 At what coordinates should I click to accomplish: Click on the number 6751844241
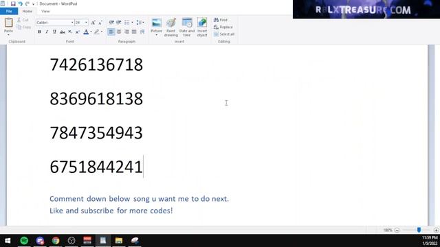(x=96, y=167)
